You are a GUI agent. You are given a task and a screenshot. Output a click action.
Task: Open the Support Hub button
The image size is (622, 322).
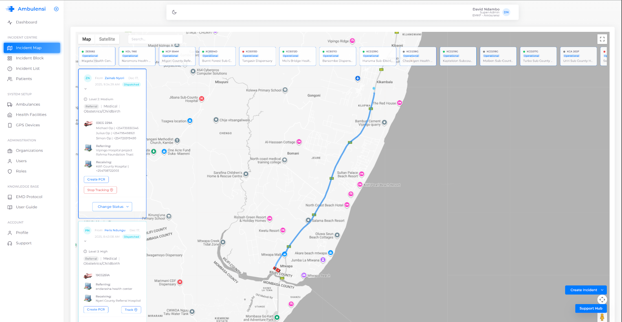591,308
